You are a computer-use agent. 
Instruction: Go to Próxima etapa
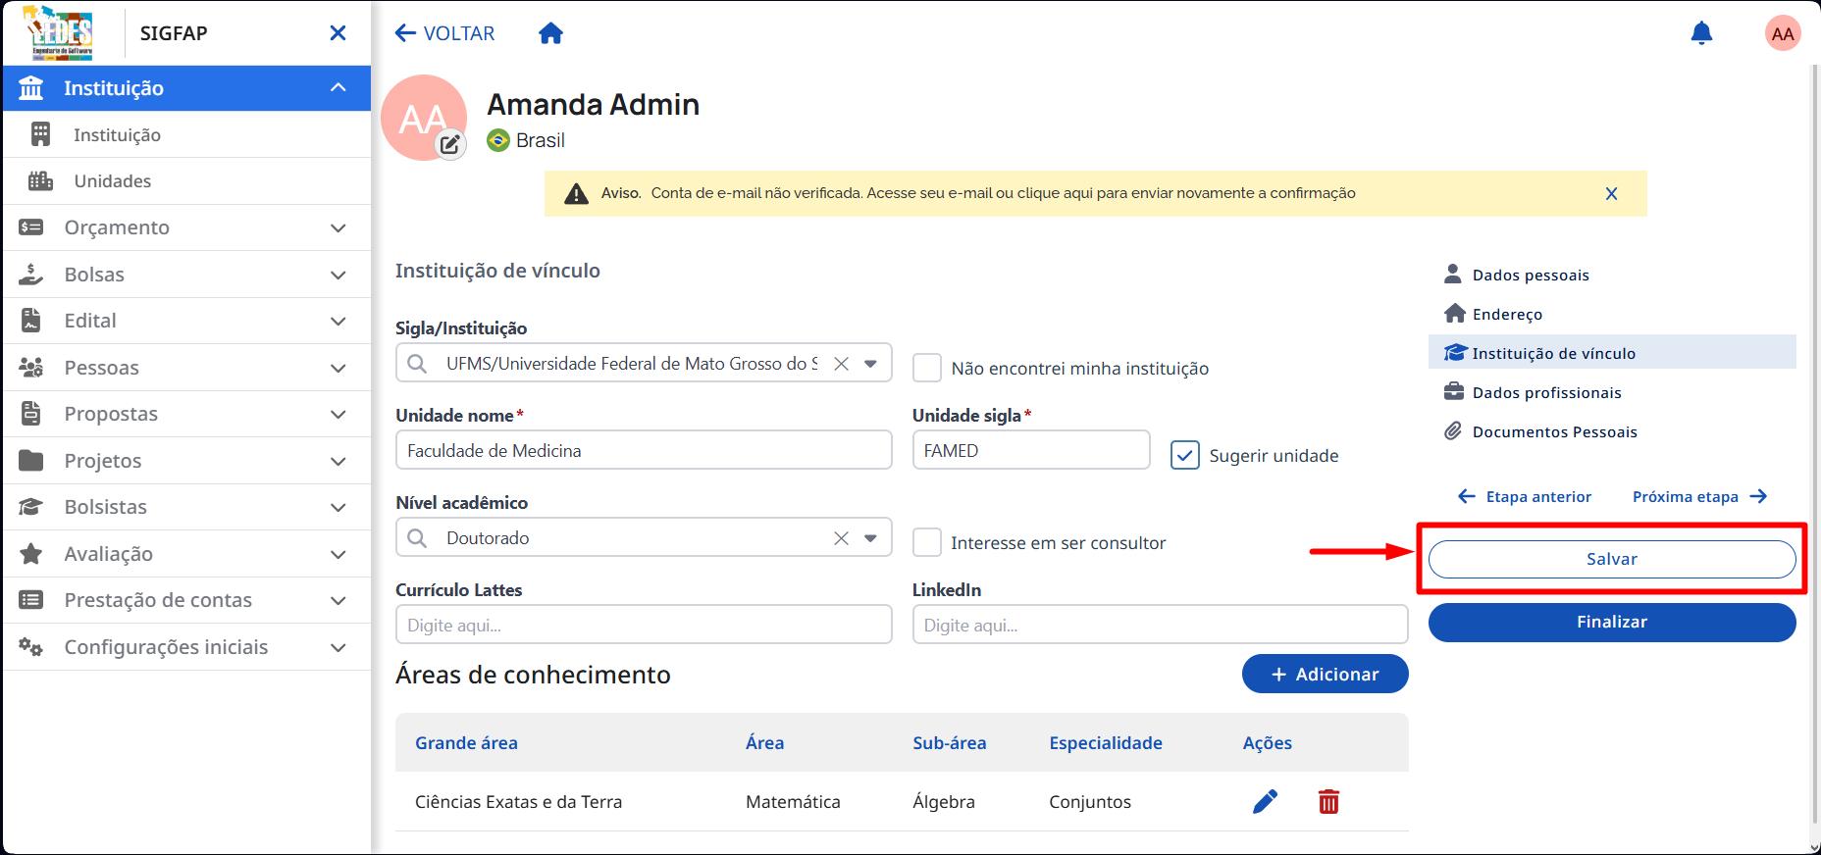tap(1699, 497)
